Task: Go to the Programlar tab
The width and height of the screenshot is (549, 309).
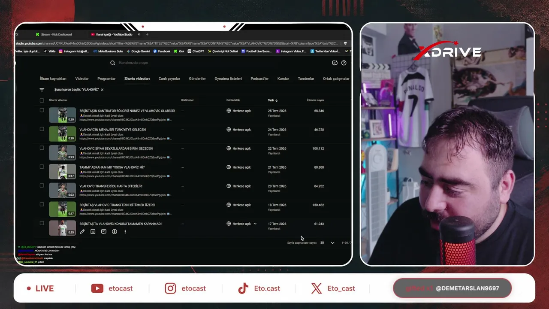Action: 106,79
